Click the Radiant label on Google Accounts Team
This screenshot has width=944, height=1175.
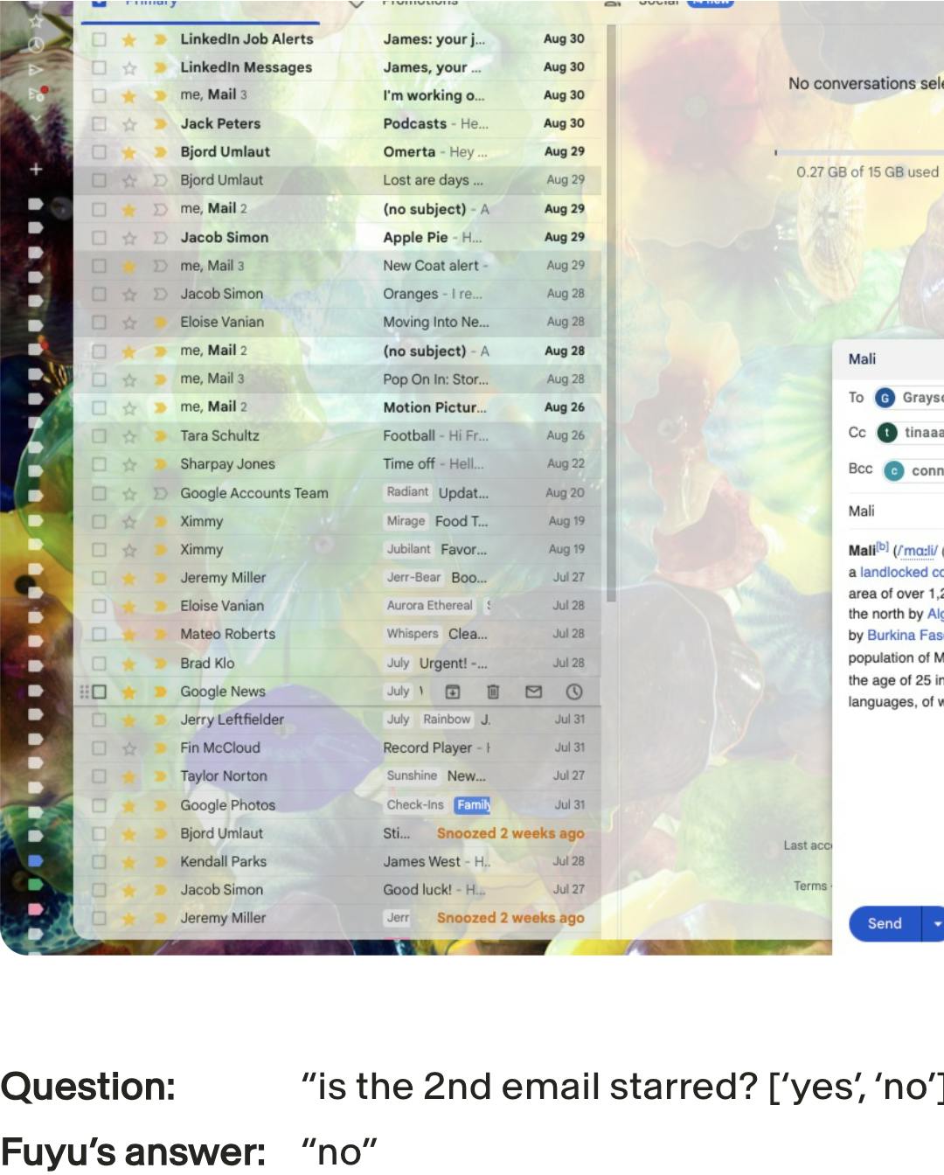(x=408, y=492)
